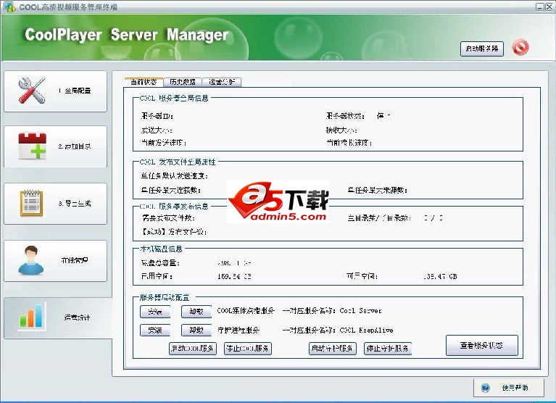Click the 当前发送速度 label
Screen dimensions: 556x403
pyautogui.click(x=164, y=143)
